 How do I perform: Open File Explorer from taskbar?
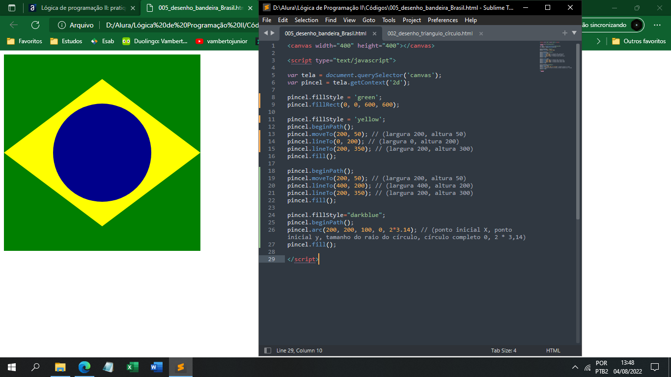point(60,367)
